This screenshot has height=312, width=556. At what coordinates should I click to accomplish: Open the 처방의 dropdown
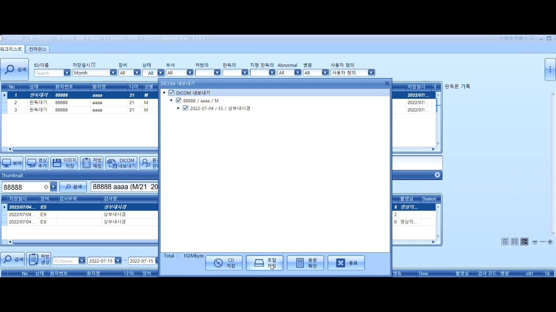(217, 73)
